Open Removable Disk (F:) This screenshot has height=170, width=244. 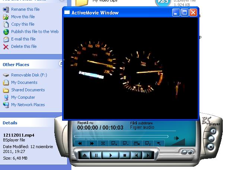29,75
